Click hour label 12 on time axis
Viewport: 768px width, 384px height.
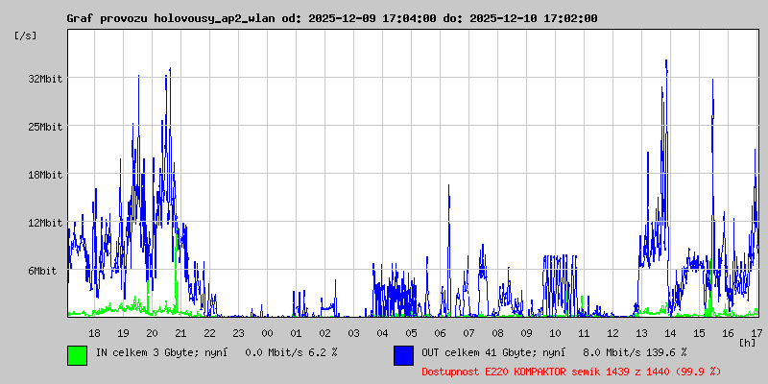pyautogui.click(x=612, y=333)
